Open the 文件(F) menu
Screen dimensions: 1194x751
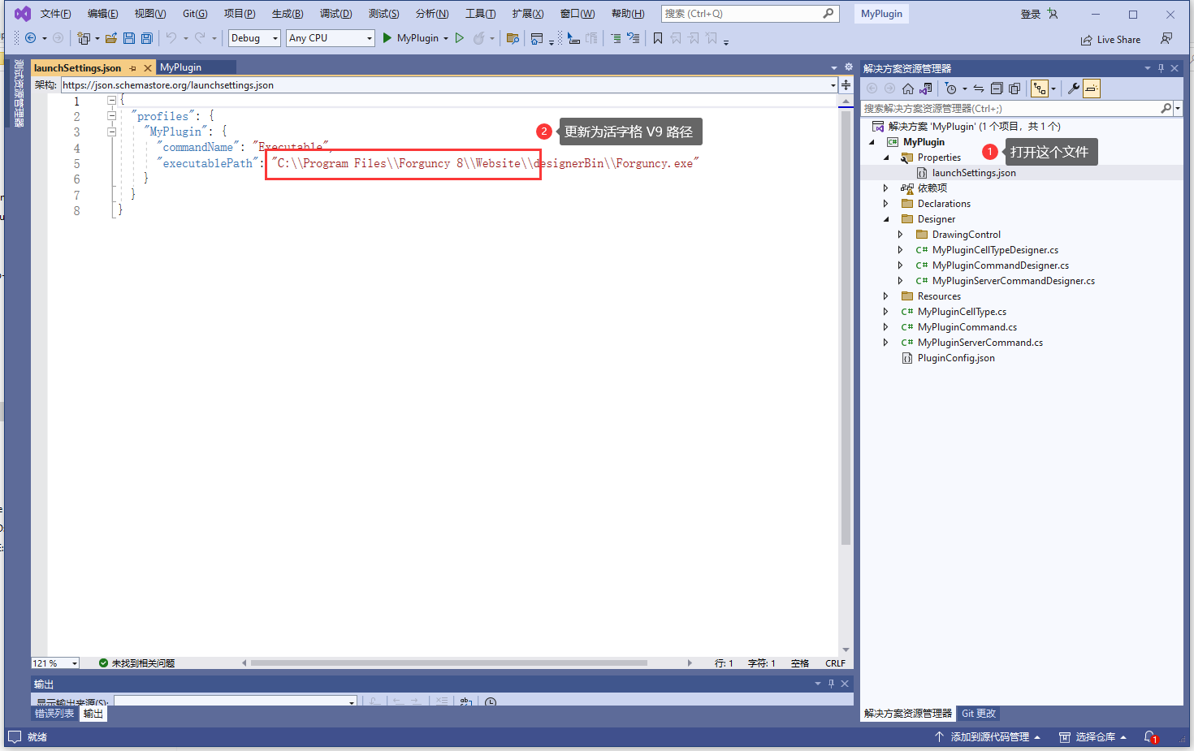click(56, 14)
